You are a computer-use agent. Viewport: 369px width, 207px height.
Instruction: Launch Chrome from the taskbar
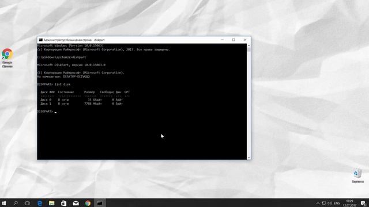(x=88, y=203)
